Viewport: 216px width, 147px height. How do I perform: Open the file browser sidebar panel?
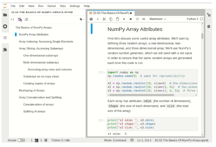[5, 15]
